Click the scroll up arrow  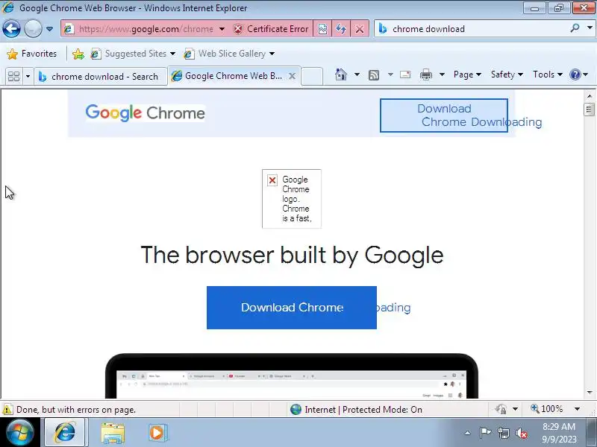[x=590, y=96]
